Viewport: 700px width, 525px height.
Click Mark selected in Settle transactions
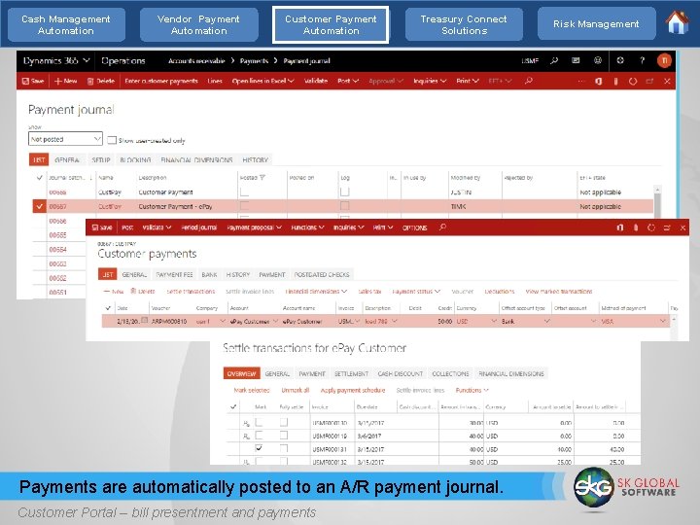[252, 390]
